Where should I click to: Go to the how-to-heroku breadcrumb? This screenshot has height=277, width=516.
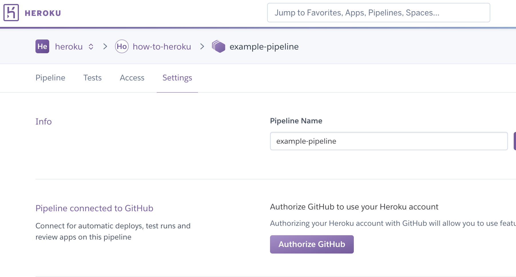point(162,47)
